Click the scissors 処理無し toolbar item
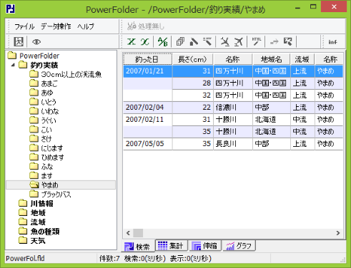Screen dimensions: 351x268 pos(146,26)
